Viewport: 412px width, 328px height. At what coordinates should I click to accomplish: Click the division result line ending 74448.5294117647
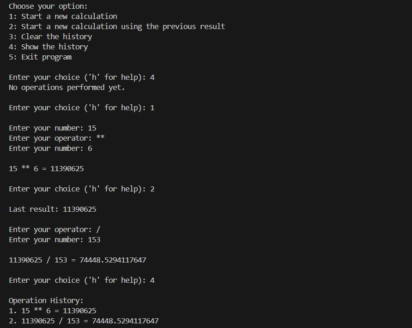tap(78, 260)
